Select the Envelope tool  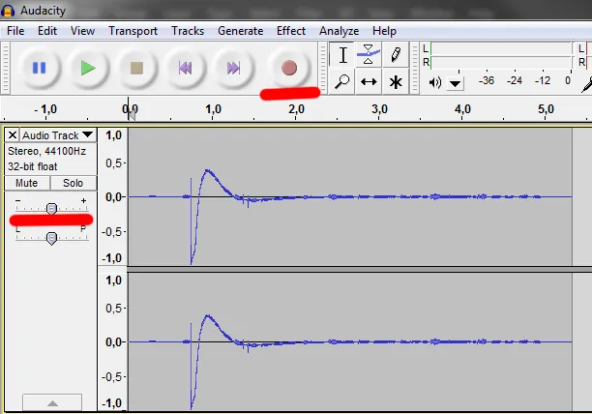pos(369,55)
